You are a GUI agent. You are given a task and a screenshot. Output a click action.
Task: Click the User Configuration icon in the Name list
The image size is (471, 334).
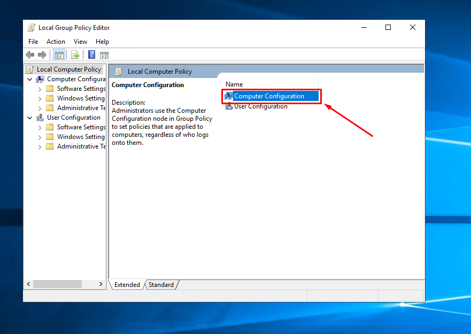229,106
